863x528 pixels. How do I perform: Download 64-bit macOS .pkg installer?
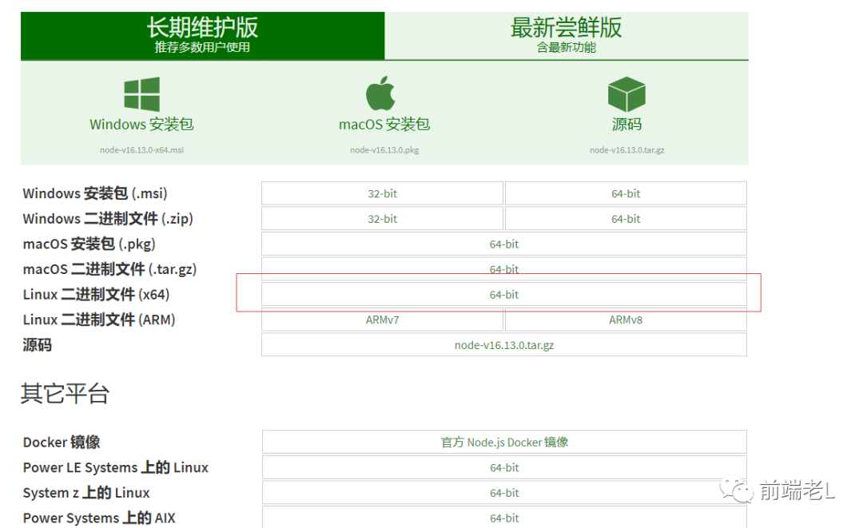pyautogui.click(x=504, y=244)
